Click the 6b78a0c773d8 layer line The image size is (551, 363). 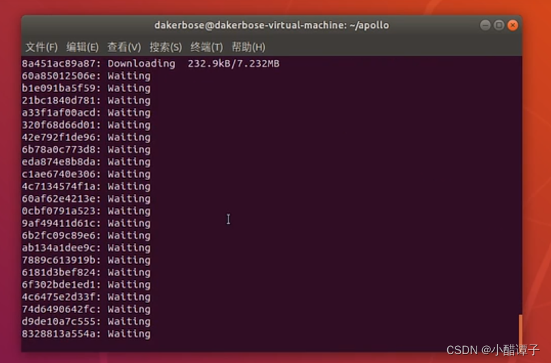pos(86,149)
